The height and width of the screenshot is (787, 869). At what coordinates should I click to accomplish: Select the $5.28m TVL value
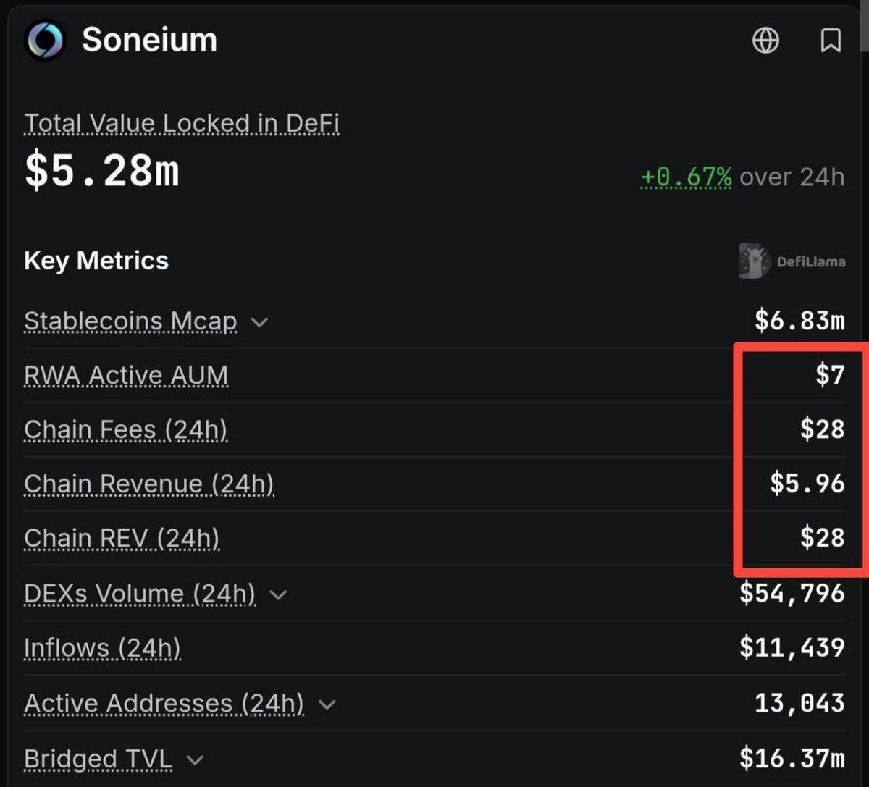(x=101, y=172)
